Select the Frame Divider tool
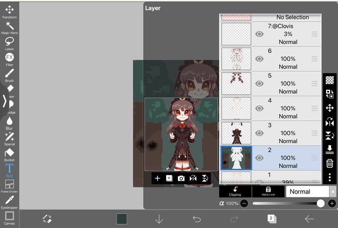The width and height of the screenshot is (338, 228). (9, 186)
